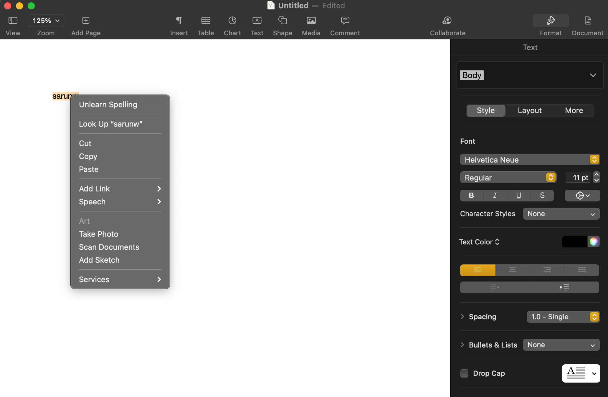The image size is (608, 397).
Task: Expand the Spacing section
Action: pos(462,317)
